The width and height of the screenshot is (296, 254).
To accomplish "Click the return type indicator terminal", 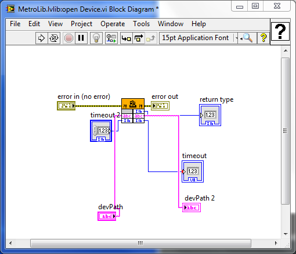I will tap(210, 115).
